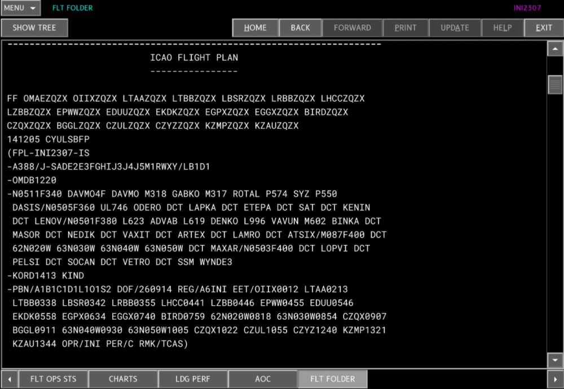Click the SHOW TREE button
Image resolution: width=564 pixels, height=389 pixels.
pyautogui.click(x=34, y=28)
